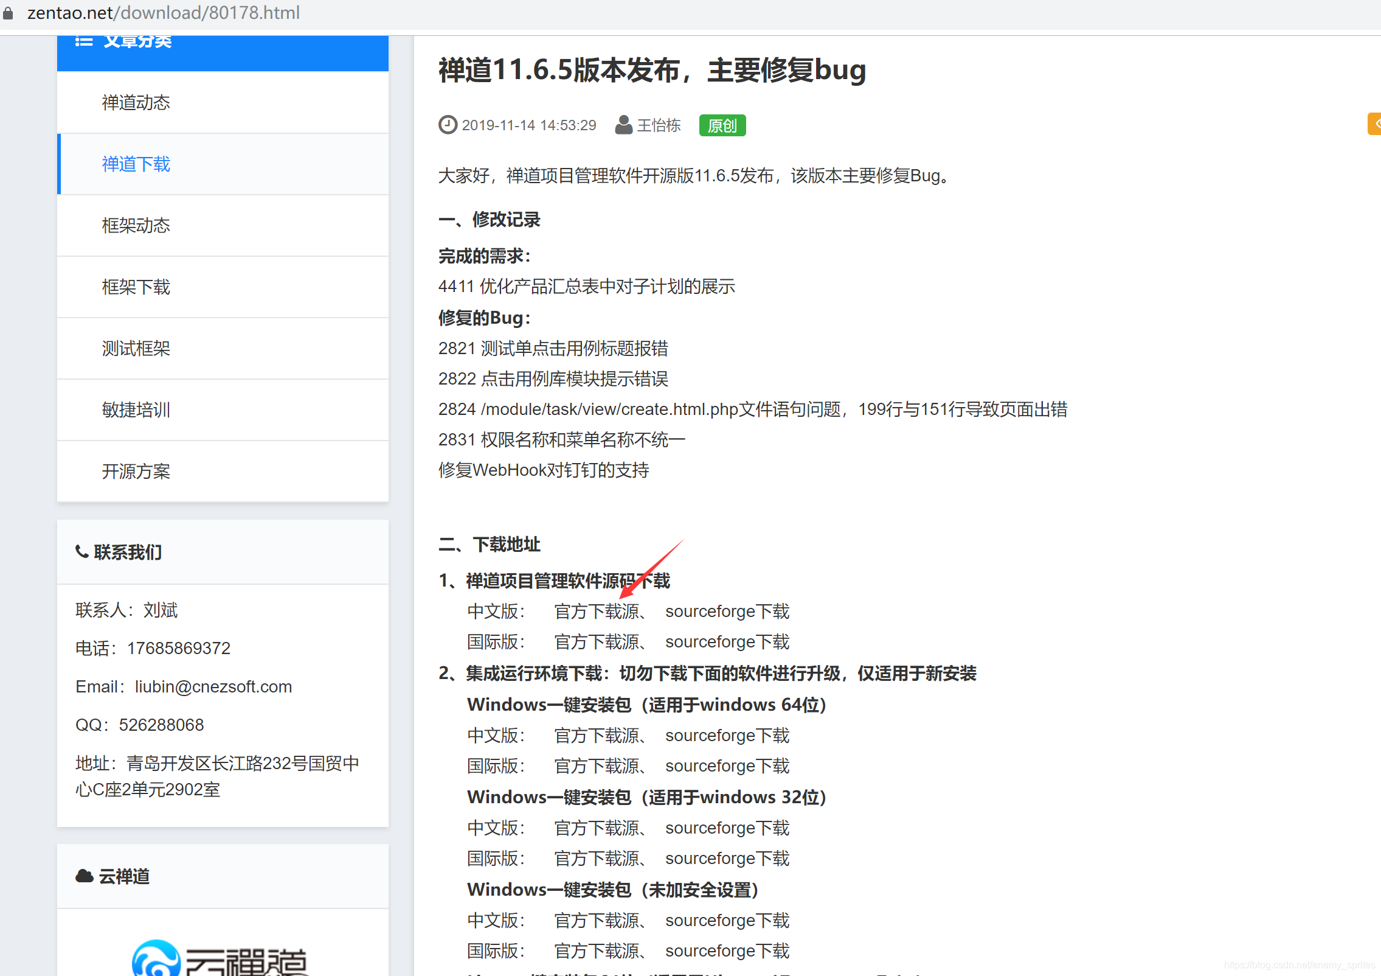Click bug entry 2822 点击用例库模块提示错误
This screenshot has width=1381, height=976.
[x=553, y=379]
